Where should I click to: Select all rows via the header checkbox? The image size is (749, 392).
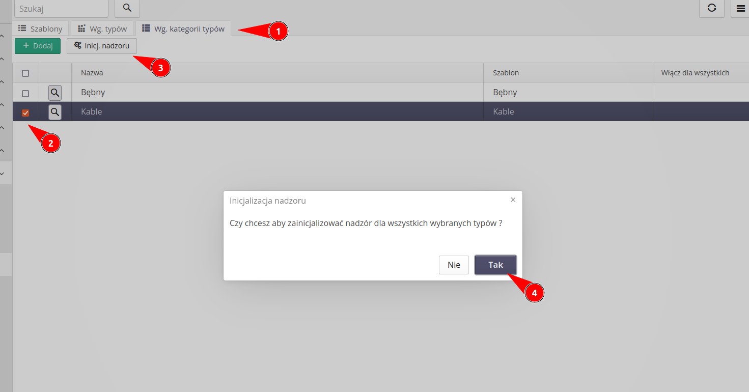(x=25, y=73)
